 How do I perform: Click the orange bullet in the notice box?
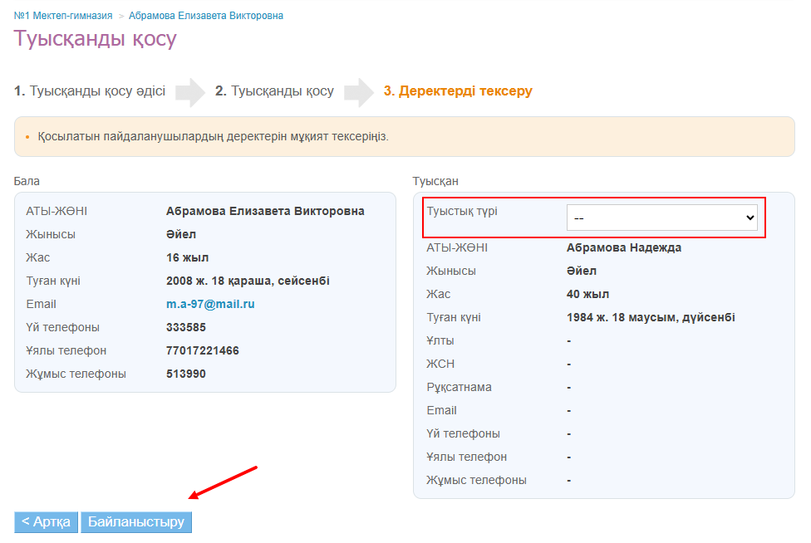[27, 137]
